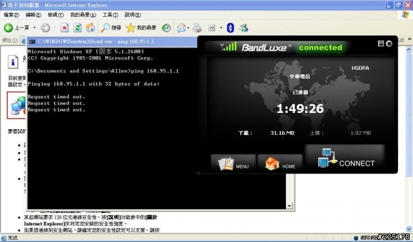
Task: Open the 檢視(V) menu
Action: [55, 15]
